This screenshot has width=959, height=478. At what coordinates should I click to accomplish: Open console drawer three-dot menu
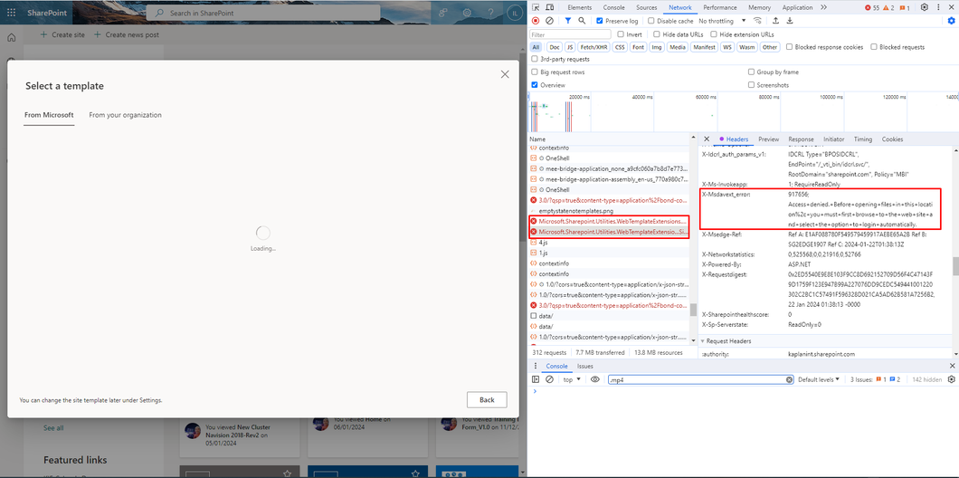(536, 366)
